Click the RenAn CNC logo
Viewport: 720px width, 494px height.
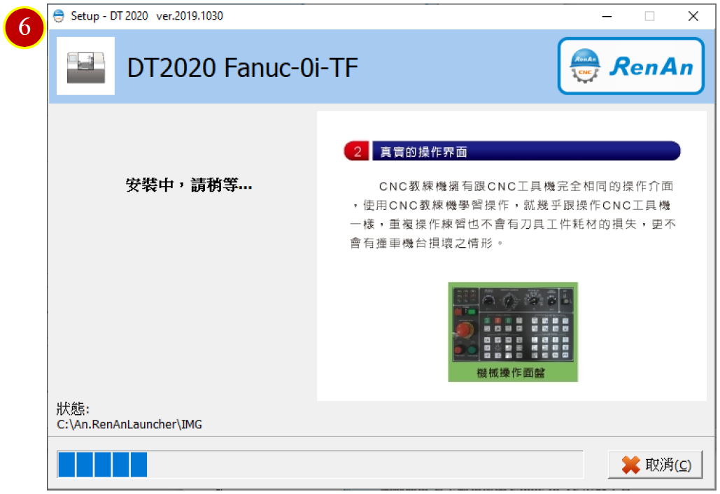tap(631, 66)
